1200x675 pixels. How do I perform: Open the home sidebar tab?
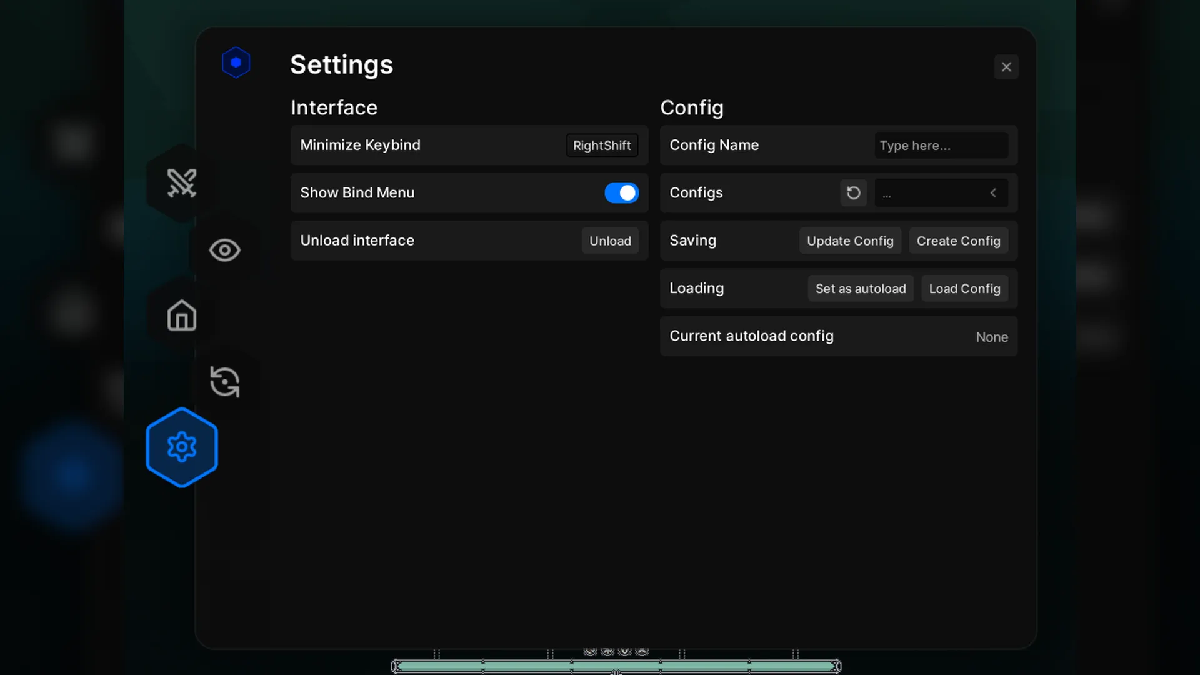182,316
